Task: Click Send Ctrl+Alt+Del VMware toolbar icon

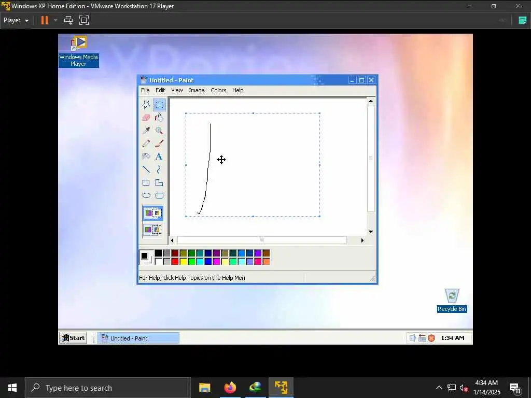Action: (x=68, y=20)
